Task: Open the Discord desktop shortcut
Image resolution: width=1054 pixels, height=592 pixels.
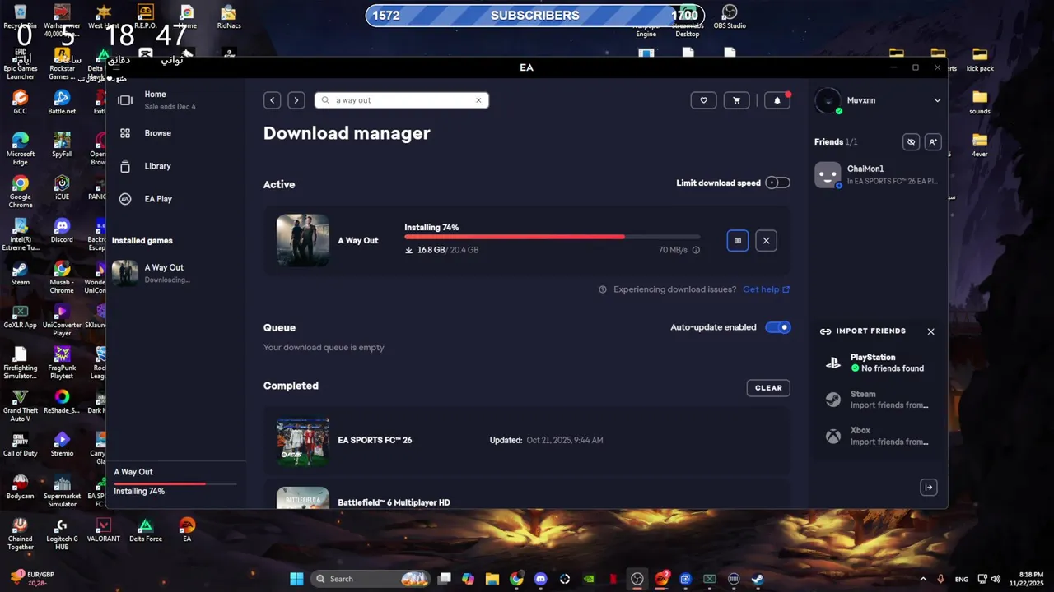Action: click(x=62, y=231)
